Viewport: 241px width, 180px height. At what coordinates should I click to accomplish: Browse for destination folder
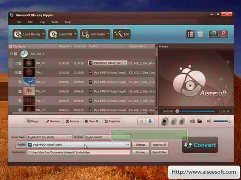(141, 152)
